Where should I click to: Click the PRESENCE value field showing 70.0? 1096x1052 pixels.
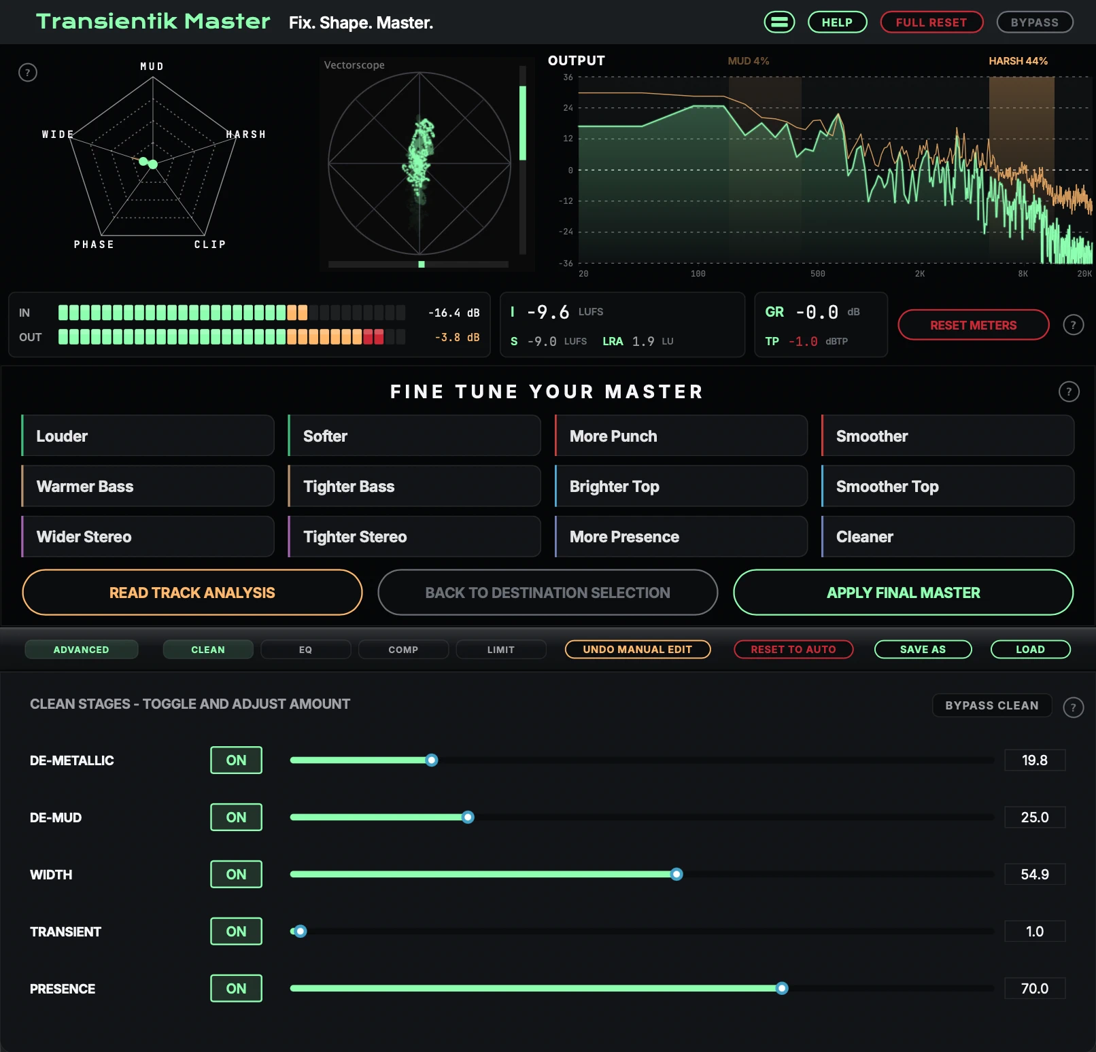pyautogui.click(x=1035, y=989)
